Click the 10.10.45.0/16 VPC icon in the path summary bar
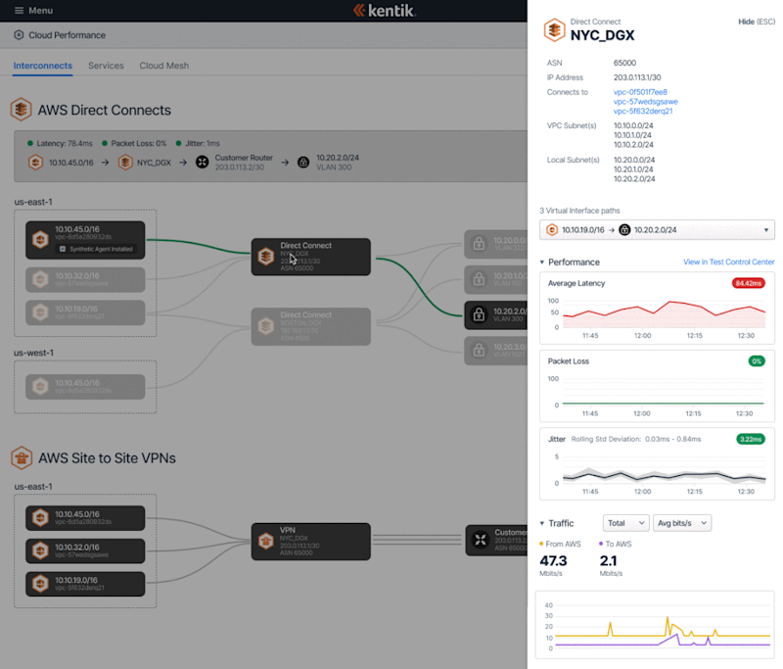 pos(35,163)
